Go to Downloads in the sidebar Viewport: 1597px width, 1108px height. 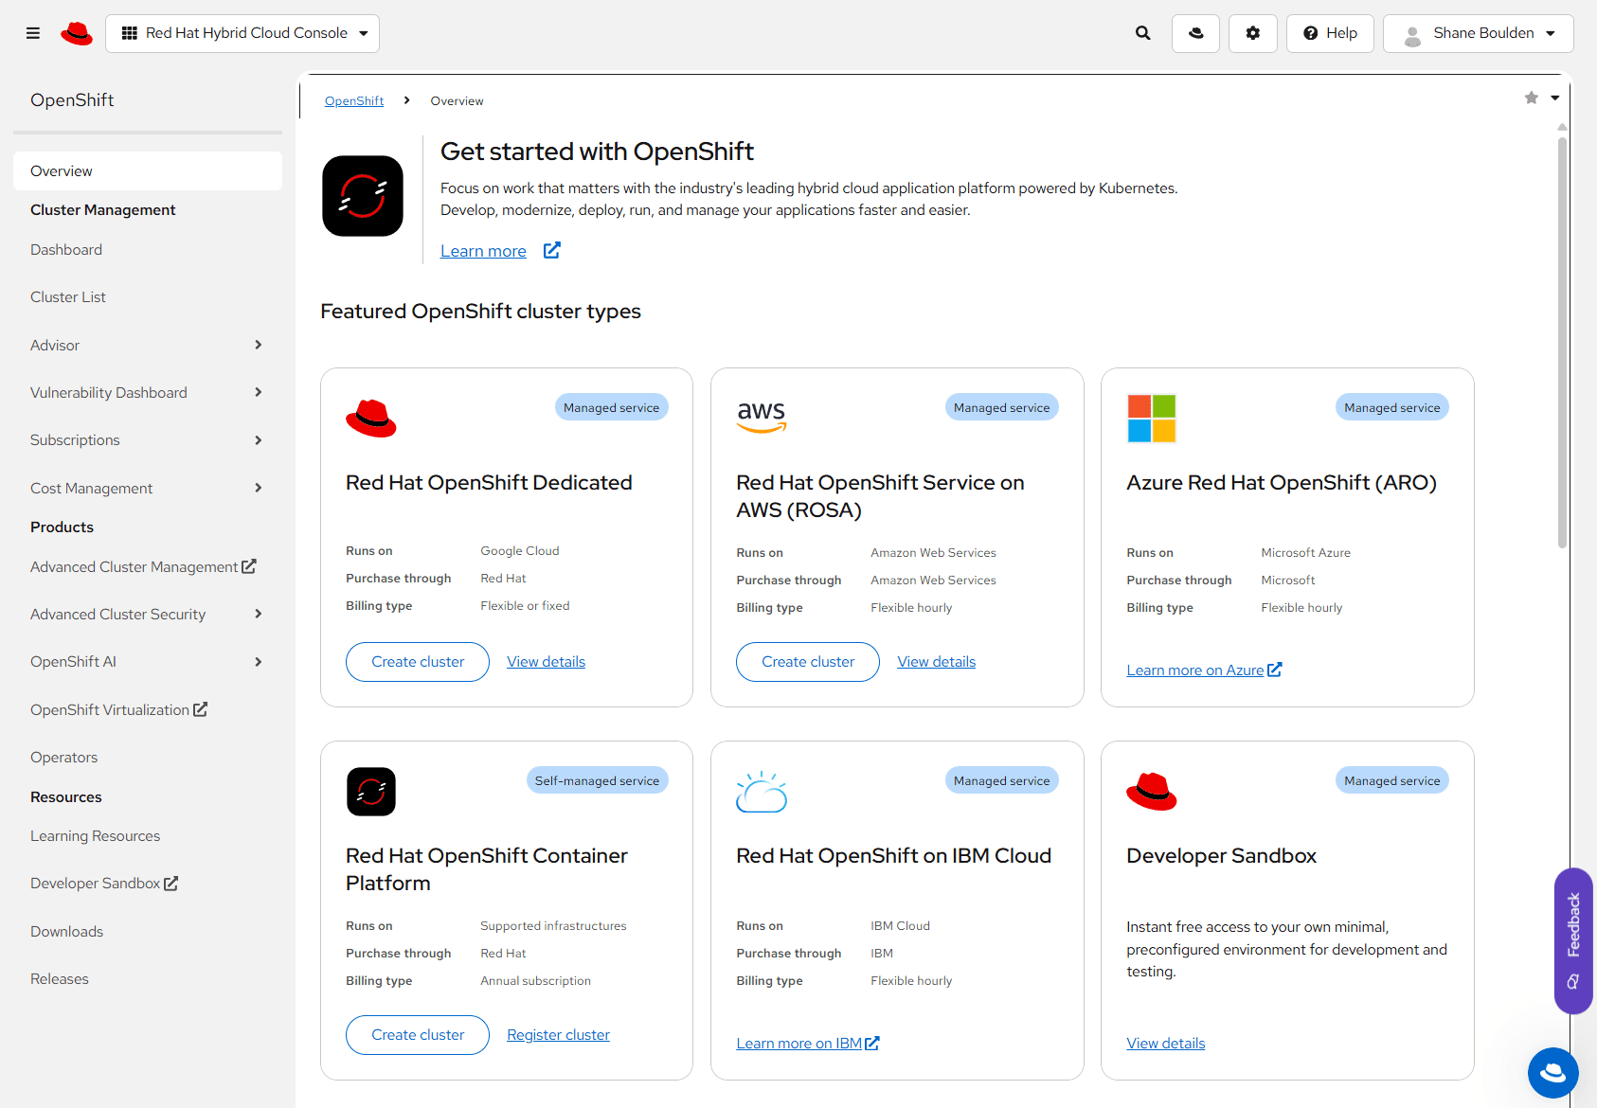pyautogui.click(x=66, y=932)
